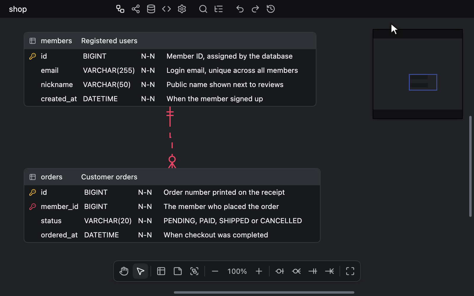474x296 pixels.
Task: Add a new memo note
Action: click(x=178, y=271)
